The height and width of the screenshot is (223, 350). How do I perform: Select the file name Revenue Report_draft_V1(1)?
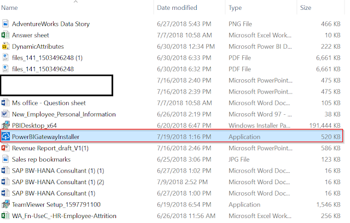tap(50, 148)
